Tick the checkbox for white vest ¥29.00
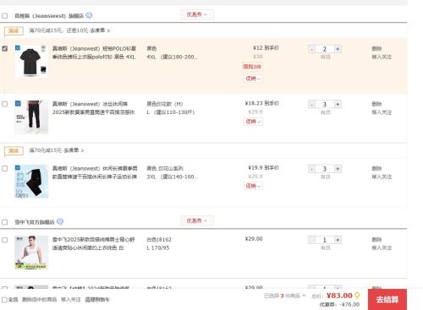Screen dimensions: 423x310 (x=5, y=240)
